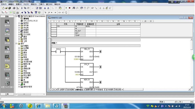195x109 pixels.
Task: Expand the 程序块 tree node
Action: (19, 23)
